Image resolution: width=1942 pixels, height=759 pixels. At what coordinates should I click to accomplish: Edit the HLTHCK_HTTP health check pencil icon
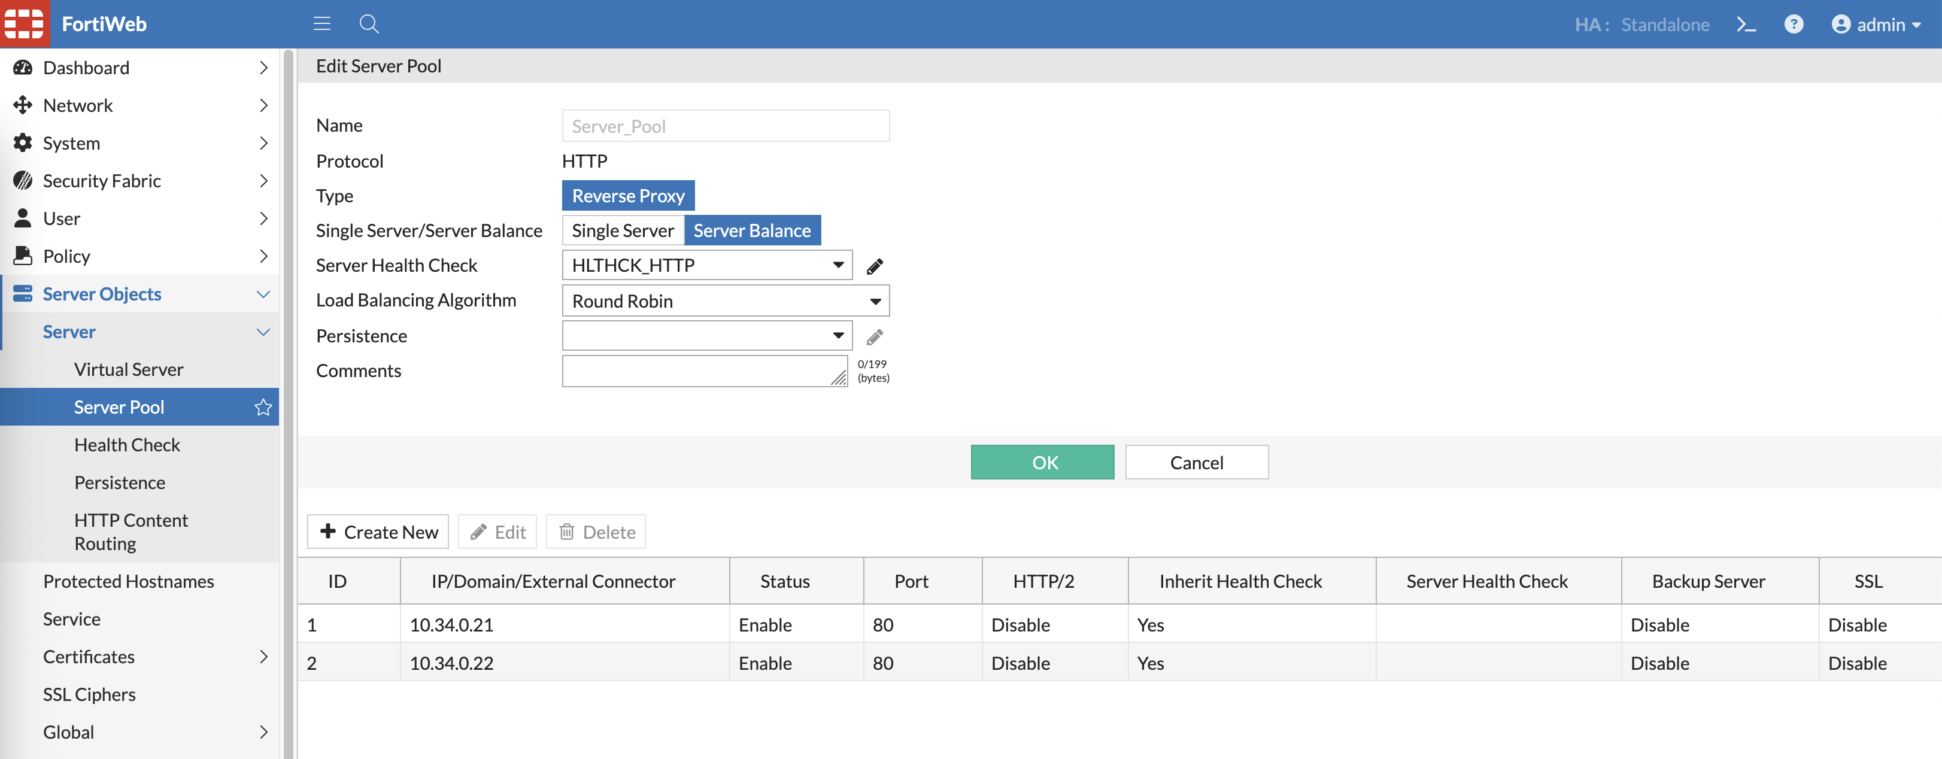click(x=875, y=266)
